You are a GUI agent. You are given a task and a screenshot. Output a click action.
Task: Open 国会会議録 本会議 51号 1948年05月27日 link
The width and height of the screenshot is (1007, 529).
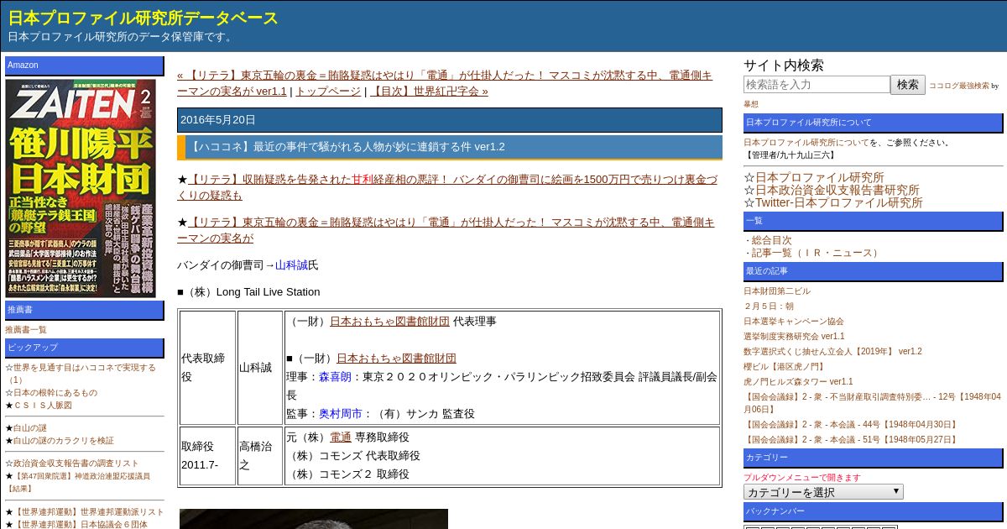pyautogui.click(x=850, y=440)
